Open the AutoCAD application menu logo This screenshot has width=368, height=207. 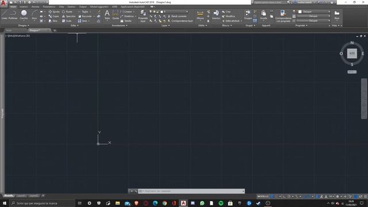point(3,3)
